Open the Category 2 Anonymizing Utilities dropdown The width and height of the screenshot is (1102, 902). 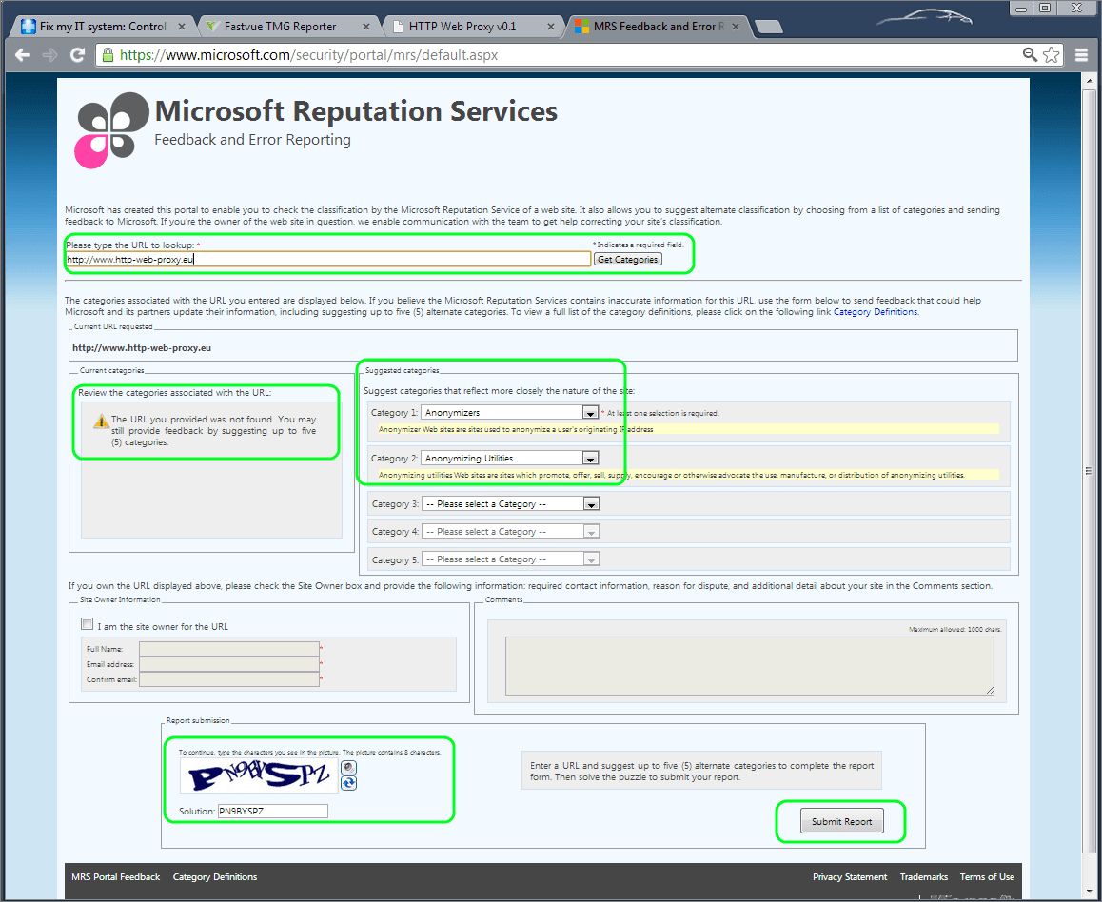pos(509,458)
